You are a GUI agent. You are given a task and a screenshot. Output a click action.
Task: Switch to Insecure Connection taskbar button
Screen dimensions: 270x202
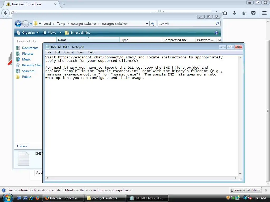[63, 198]
